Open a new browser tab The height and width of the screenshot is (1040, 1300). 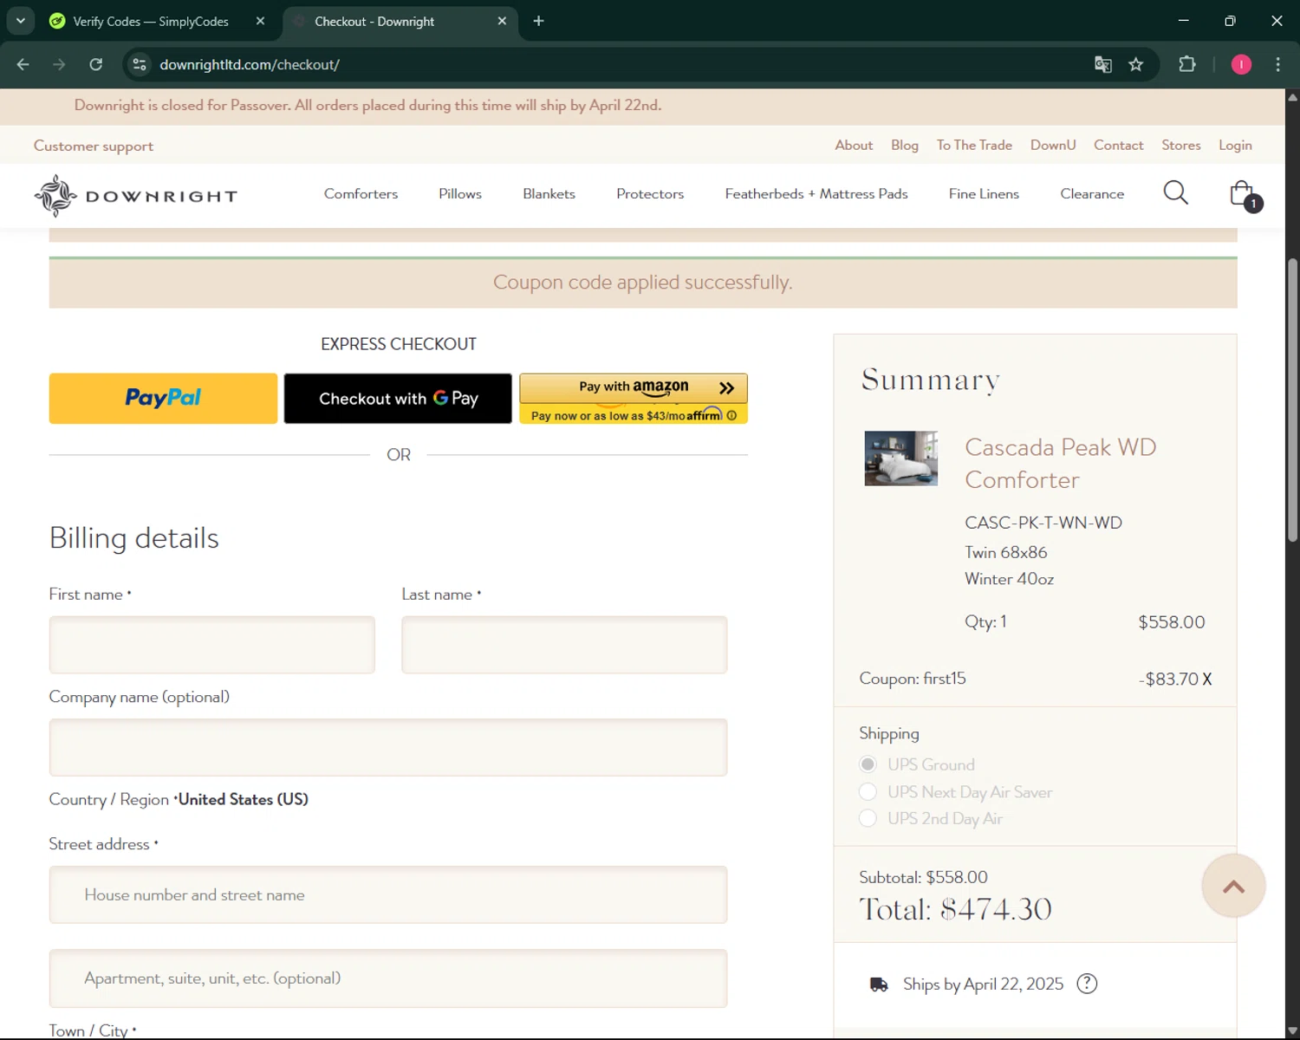tap(538, 21)
